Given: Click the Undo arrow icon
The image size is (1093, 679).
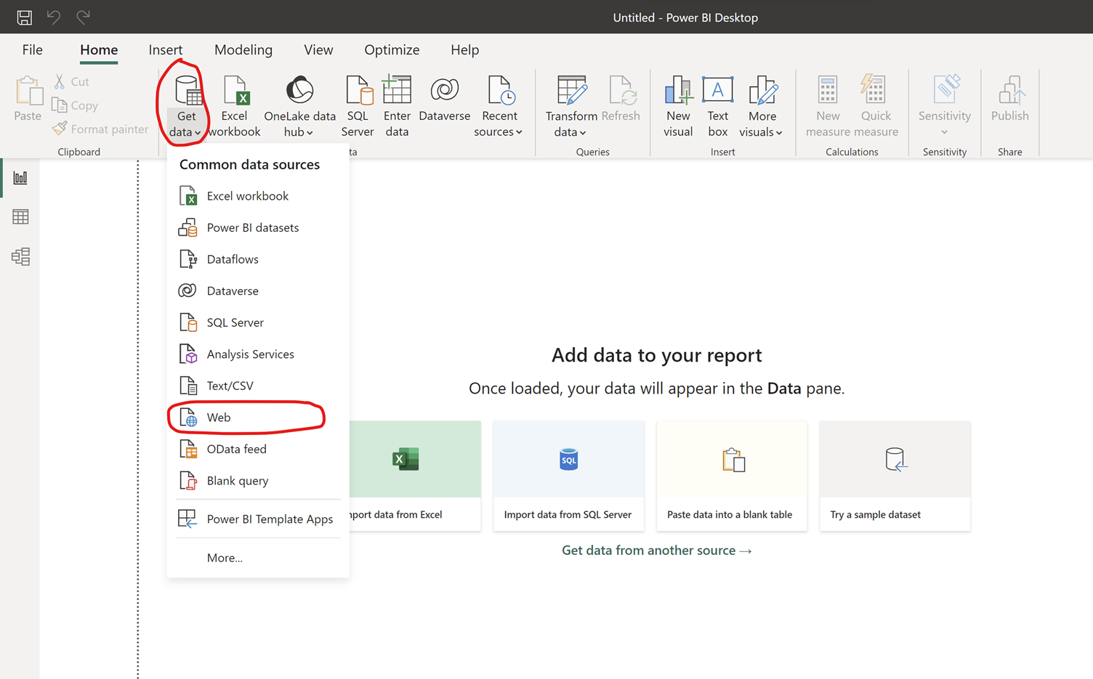Looking at the screenshot, I should coord(54,17).
